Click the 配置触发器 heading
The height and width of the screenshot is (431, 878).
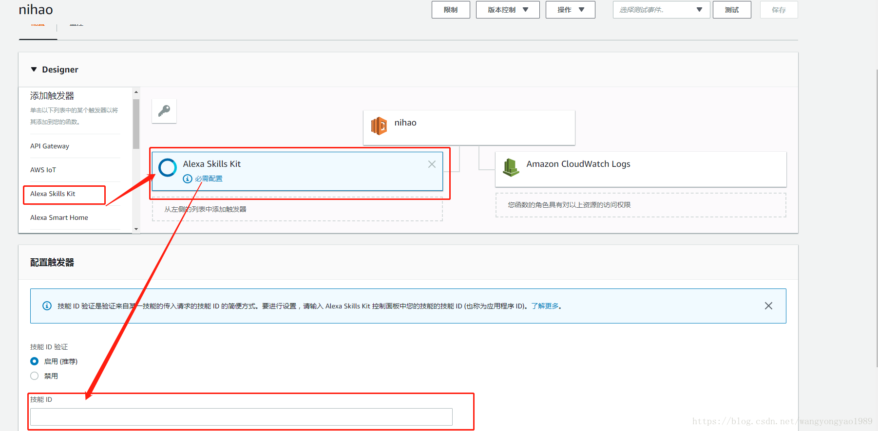52,263
